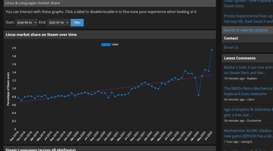273x151 pixels.
Task: Click the blue Linux legend color box
Action: (x=106, y=44)
